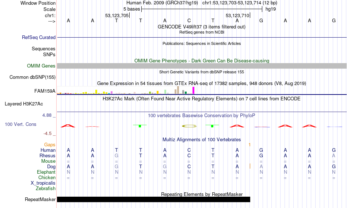Select the dark green GTEx expression bar
The width and height of the screenshot is (347, 208).
coord(186,93)
